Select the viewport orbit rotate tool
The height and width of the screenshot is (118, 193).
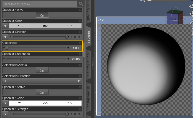tap(192, 6)
